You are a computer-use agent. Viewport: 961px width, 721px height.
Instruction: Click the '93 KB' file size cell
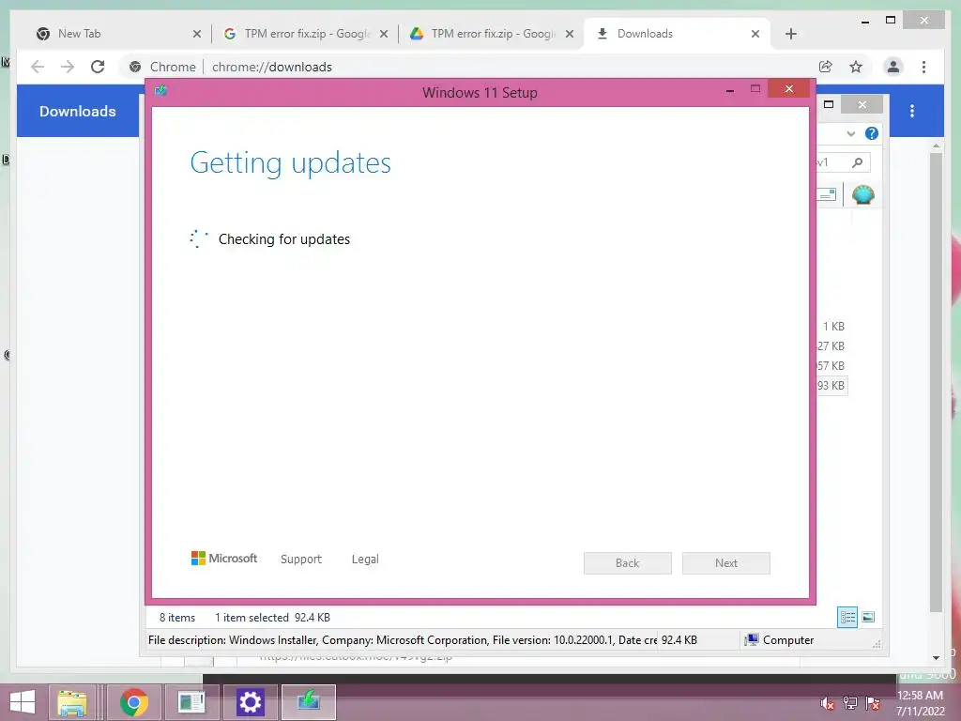click(831, 386)
